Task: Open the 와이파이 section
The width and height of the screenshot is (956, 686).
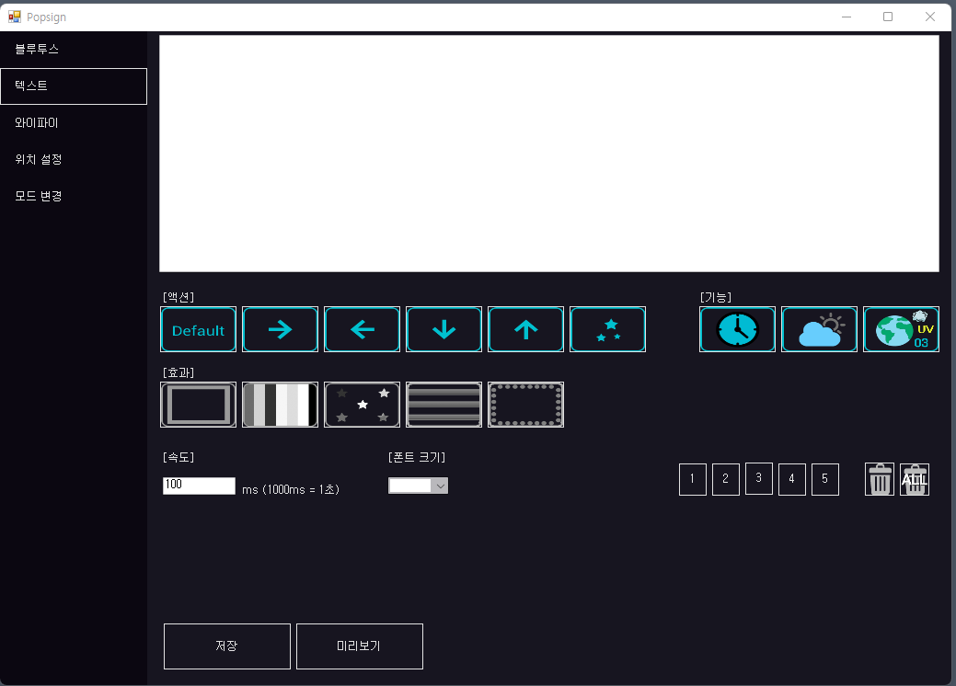Action: (x=74, y=122)
